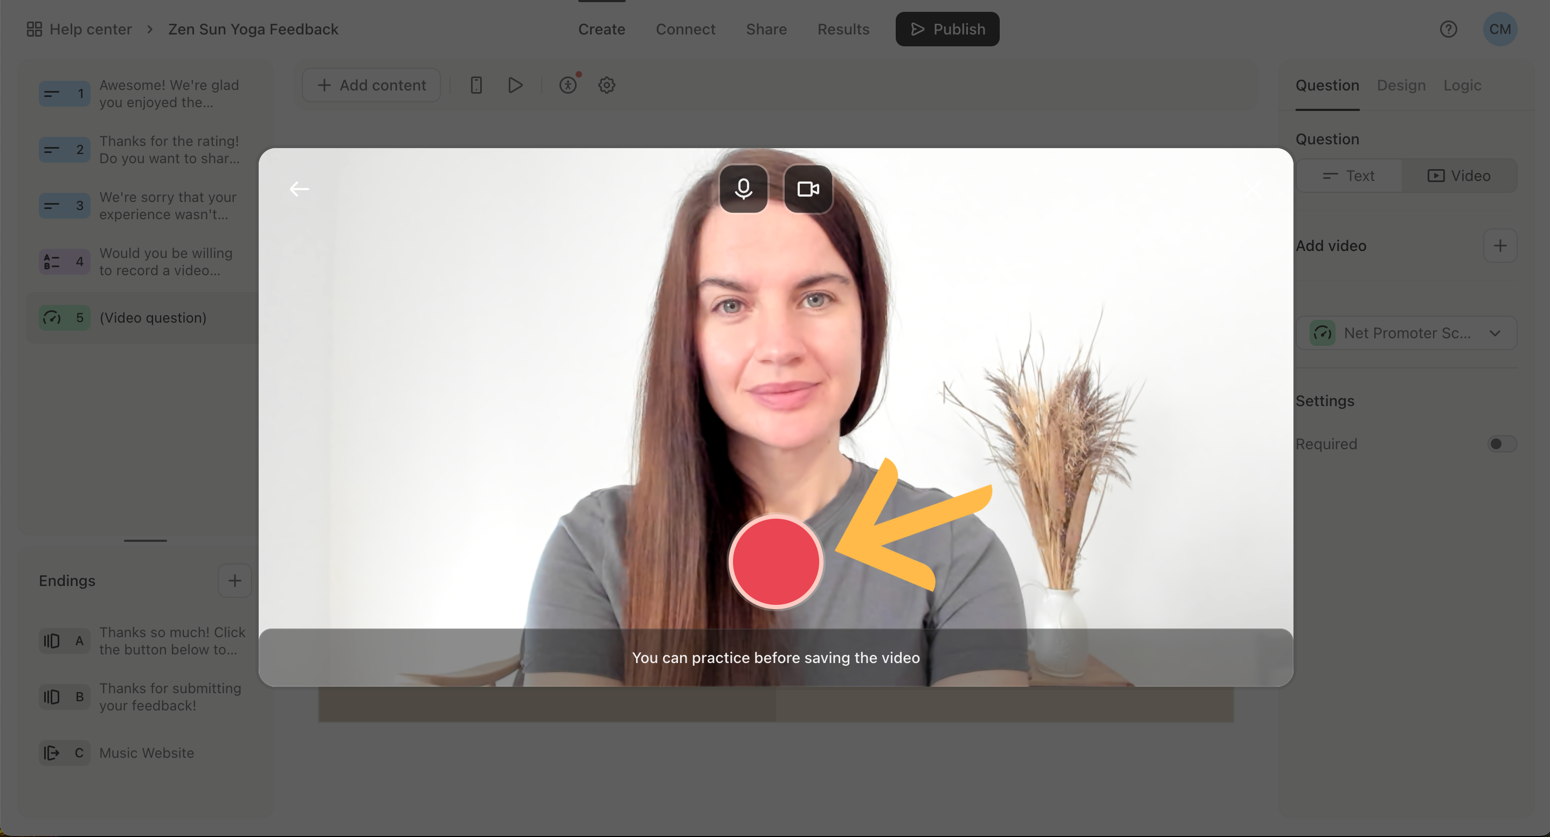Click the plus button beside Add video

(x=1500, y=245)
